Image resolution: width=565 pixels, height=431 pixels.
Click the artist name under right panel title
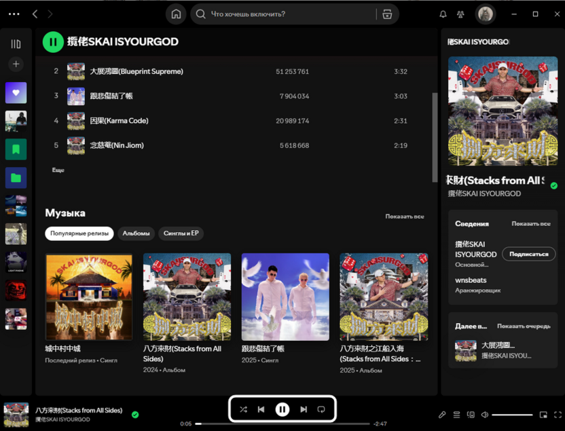484,193
